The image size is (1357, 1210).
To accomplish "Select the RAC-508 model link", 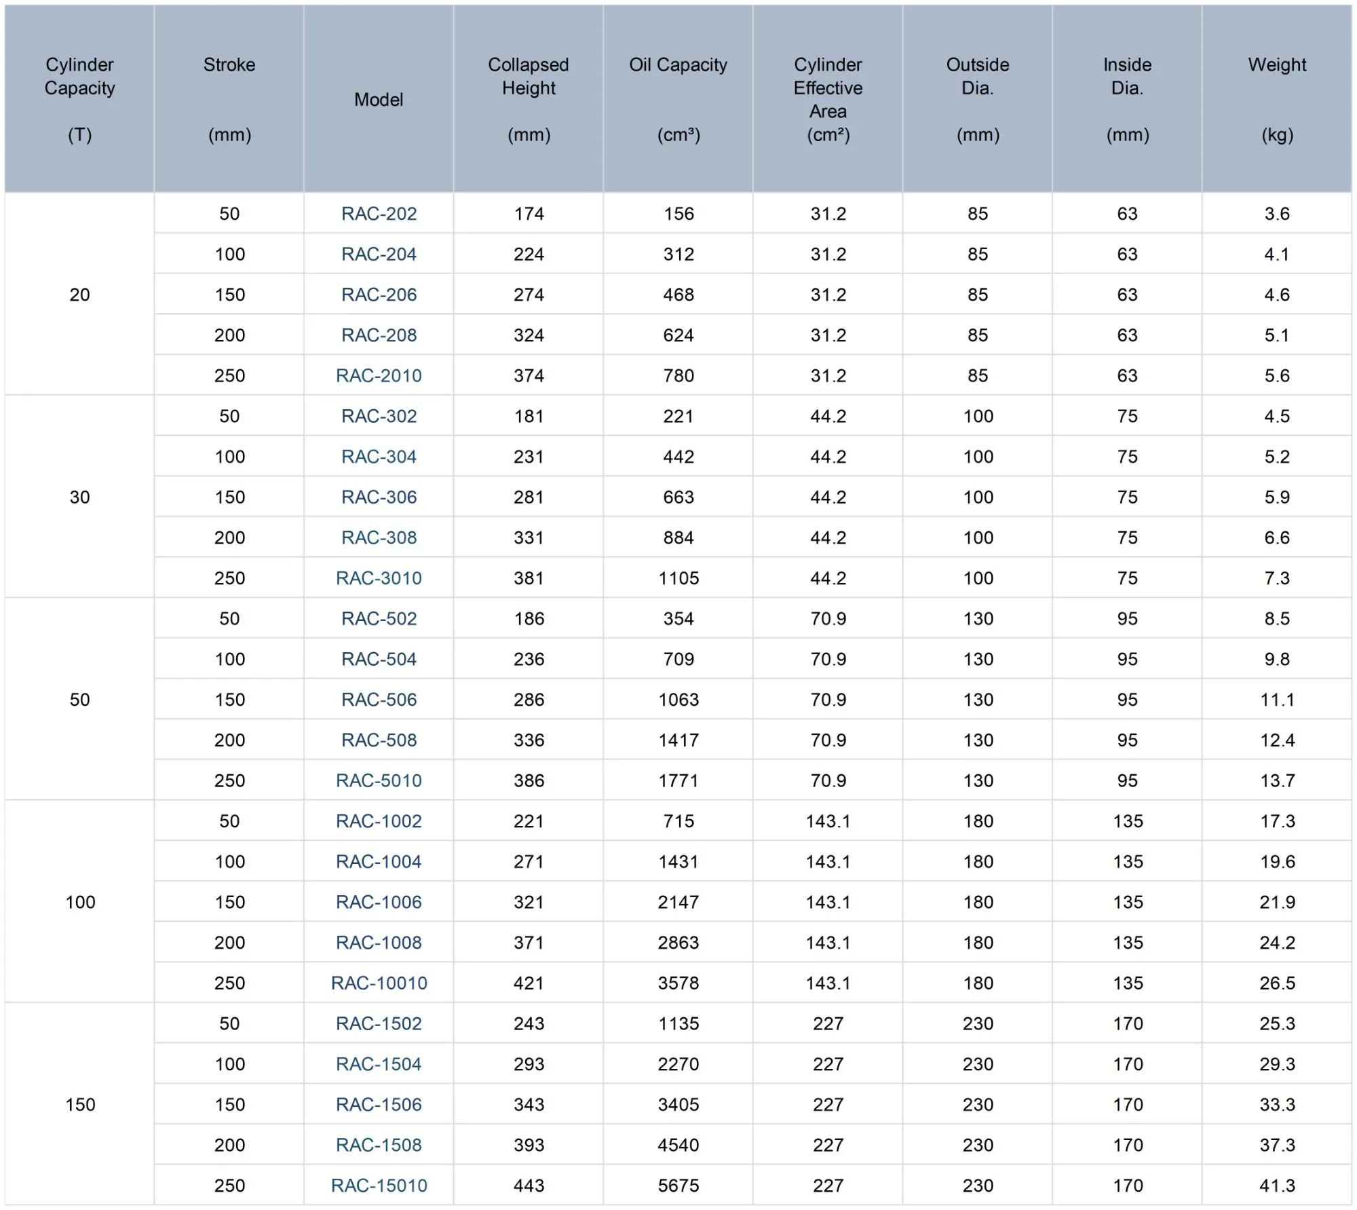I will (x=379, y=740).
